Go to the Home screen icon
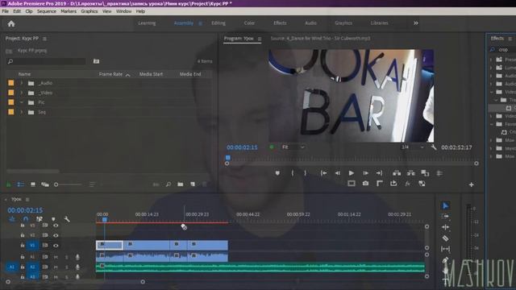This screenshot has width=516, height=290. pos(11,23)
